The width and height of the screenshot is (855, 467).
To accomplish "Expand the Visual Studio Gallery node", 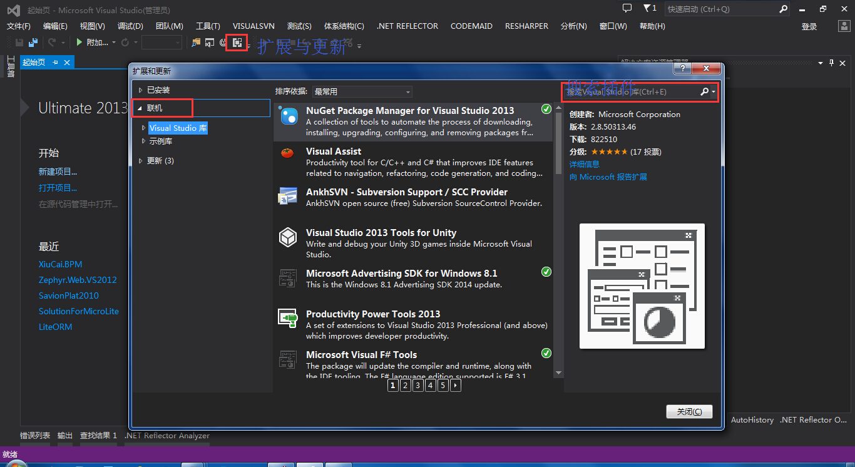I will click(144, 128).
